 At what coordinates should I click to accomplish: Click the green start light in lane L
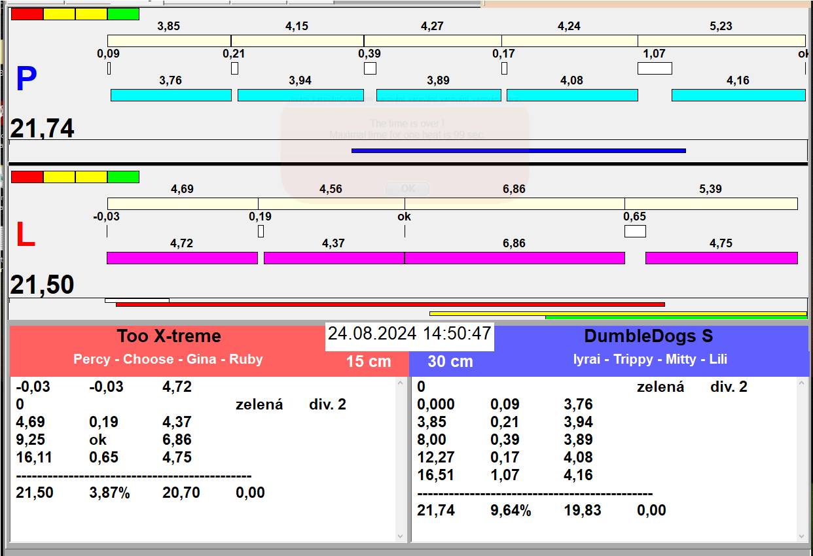coord(123,177)
